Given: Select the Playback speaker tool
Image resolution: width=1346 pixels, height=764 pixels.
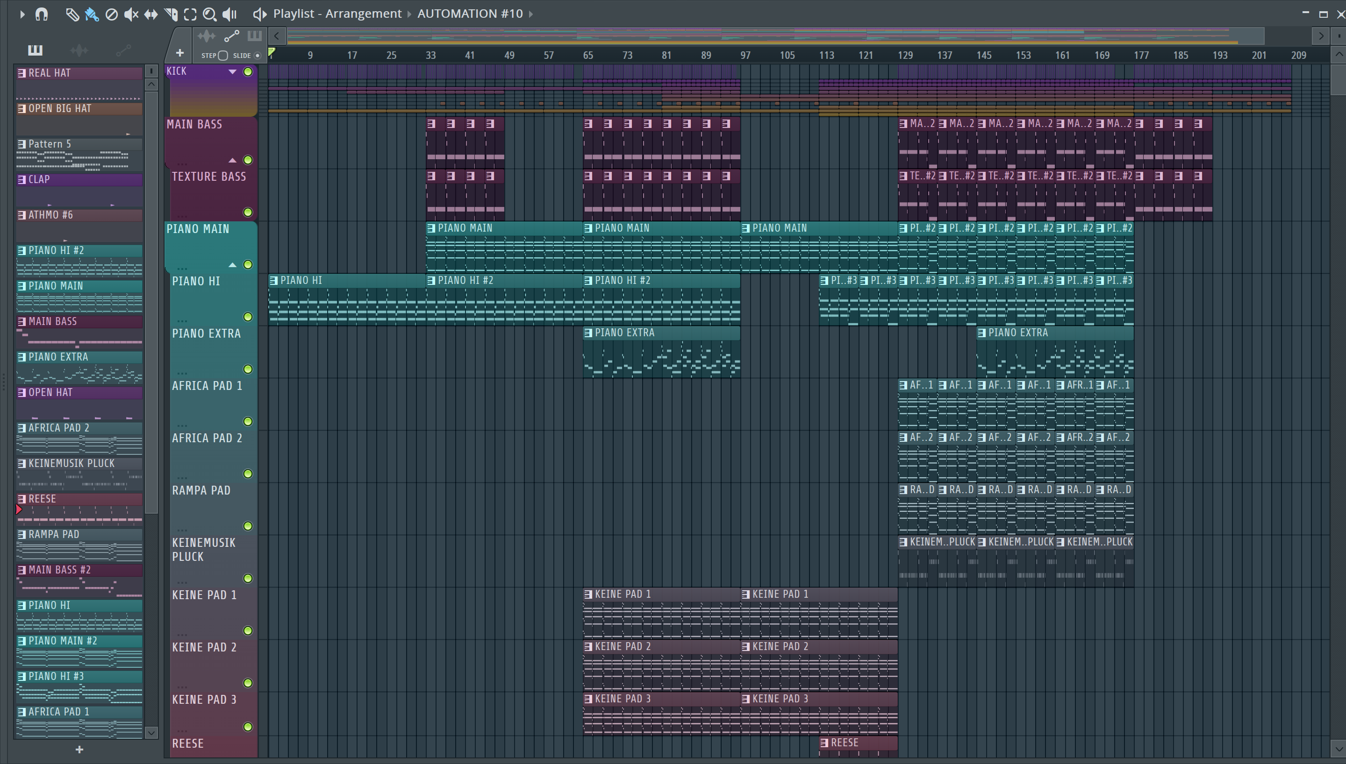Looking at the screenshot, I should [229, 14].
